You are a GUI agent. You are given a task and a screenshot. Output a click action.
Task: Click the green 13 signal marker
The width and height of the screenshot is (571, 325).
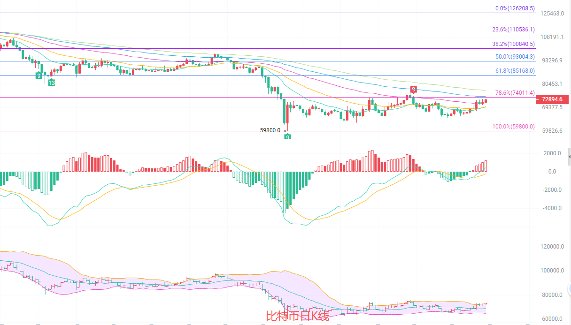[51, 83]
